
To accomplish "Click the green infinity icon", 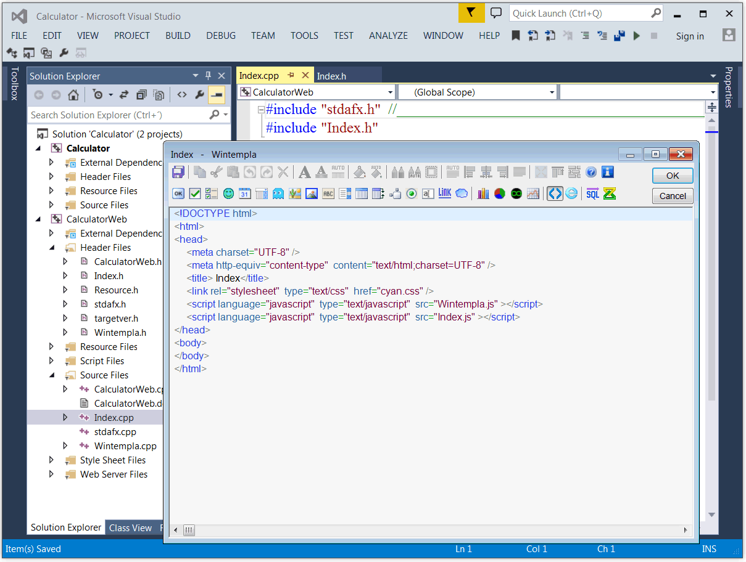I will [516, 193].
